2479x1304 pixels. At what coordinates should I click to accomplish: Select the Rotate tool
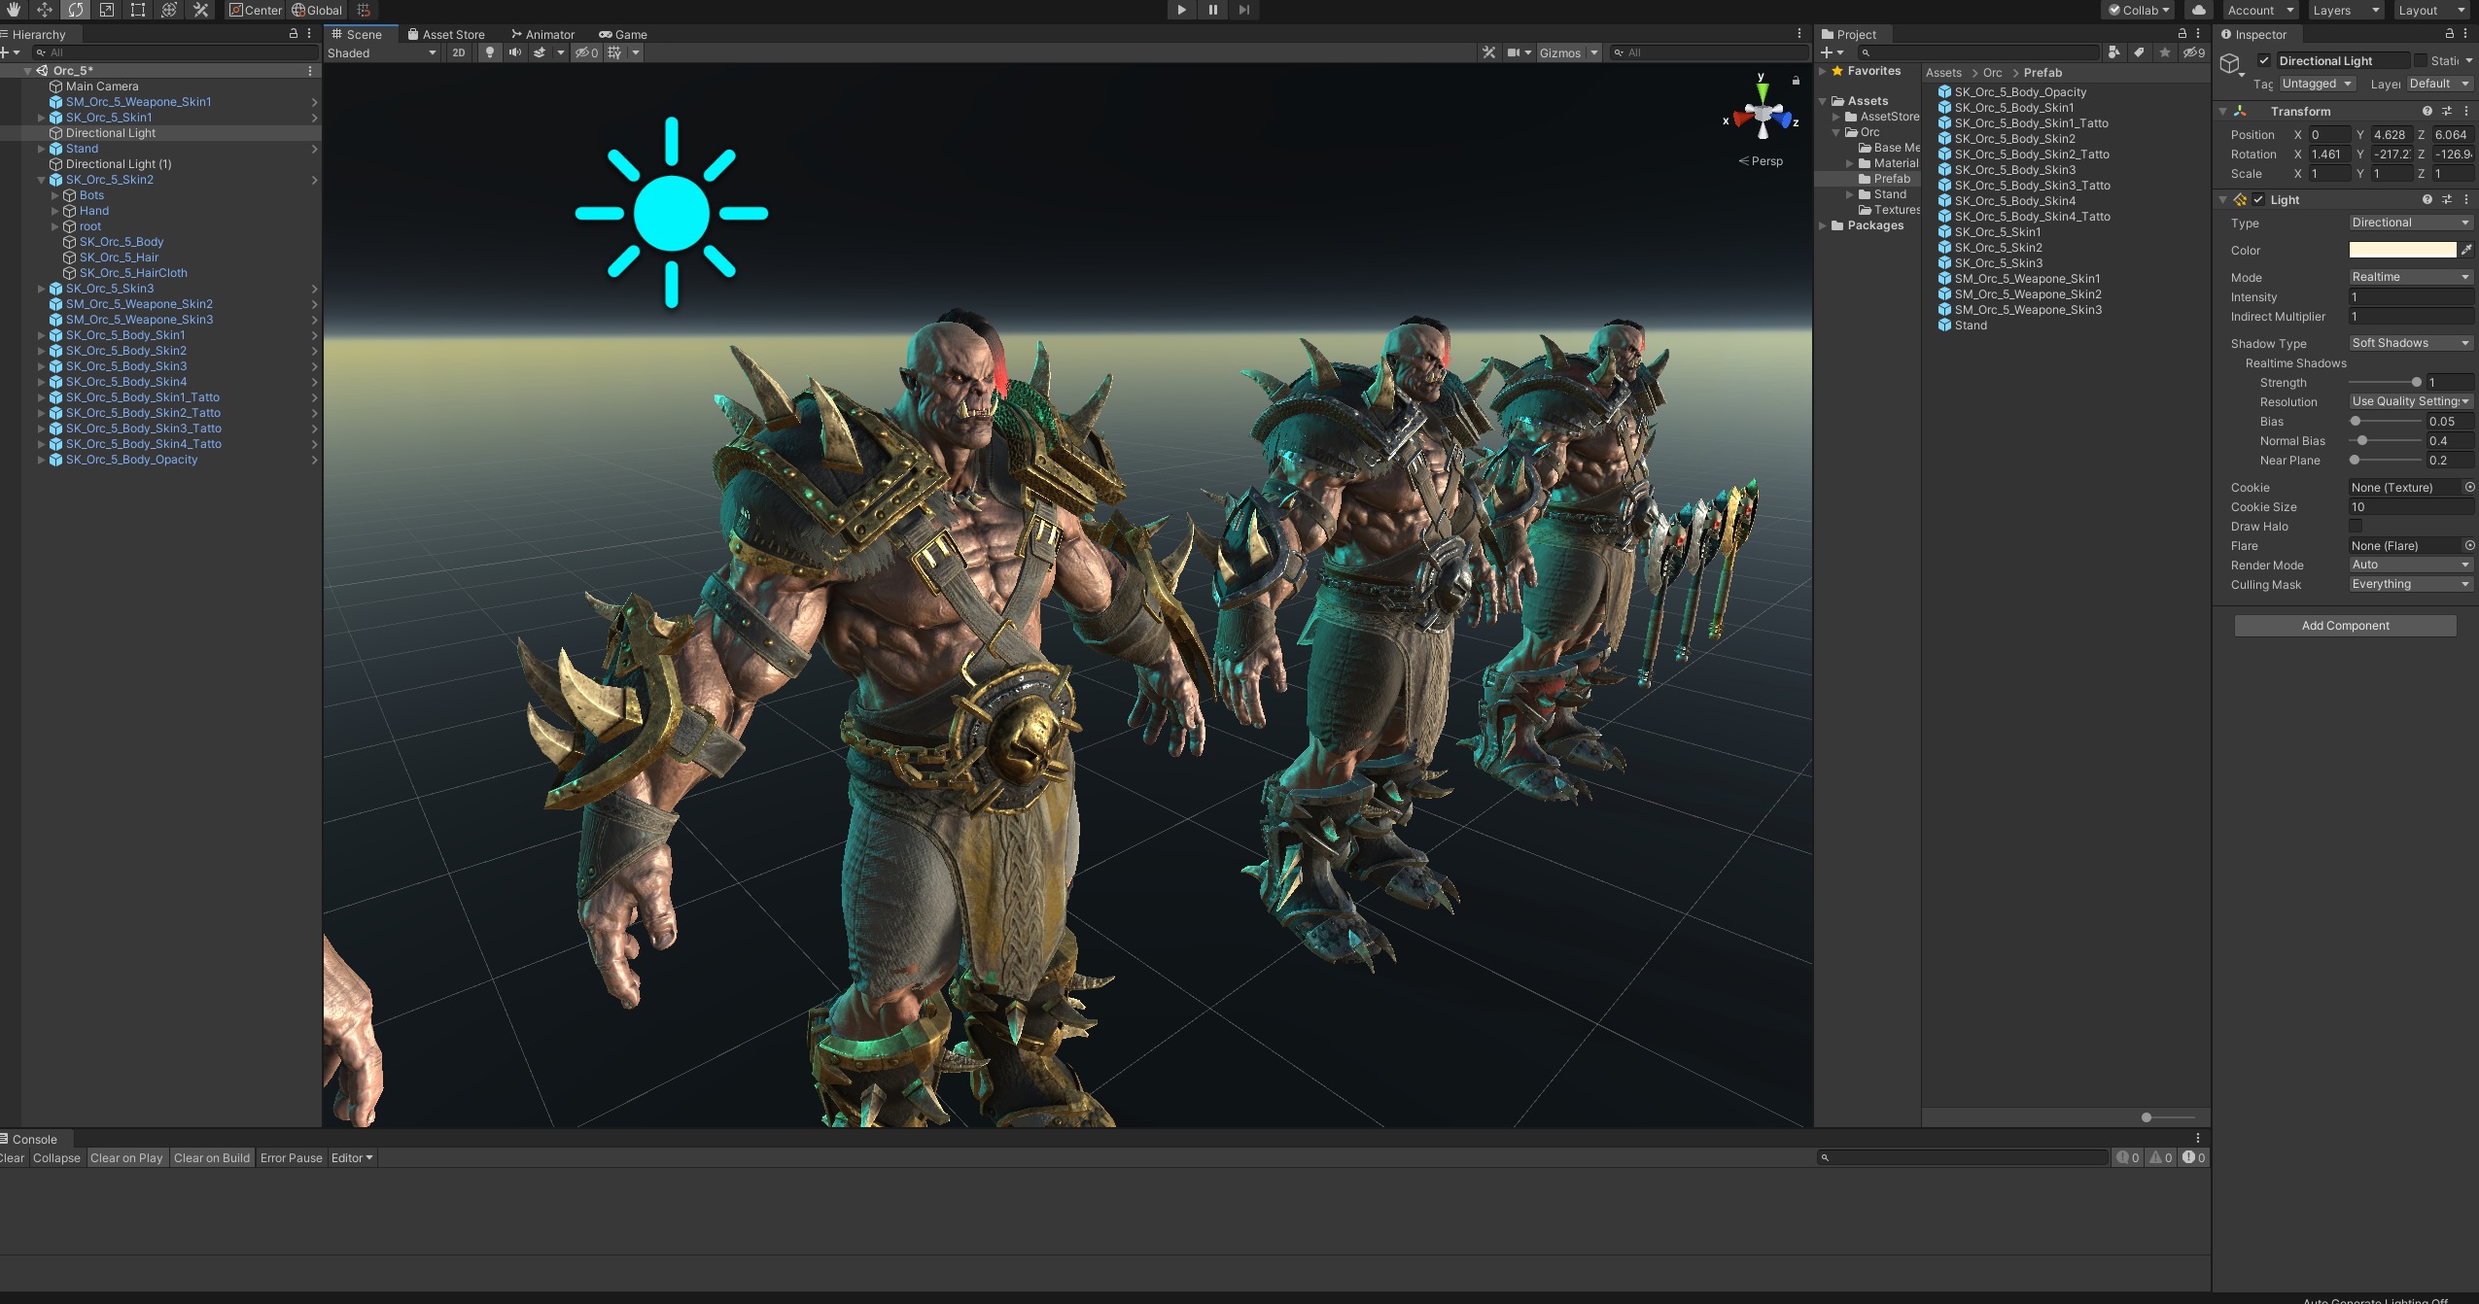76,10
